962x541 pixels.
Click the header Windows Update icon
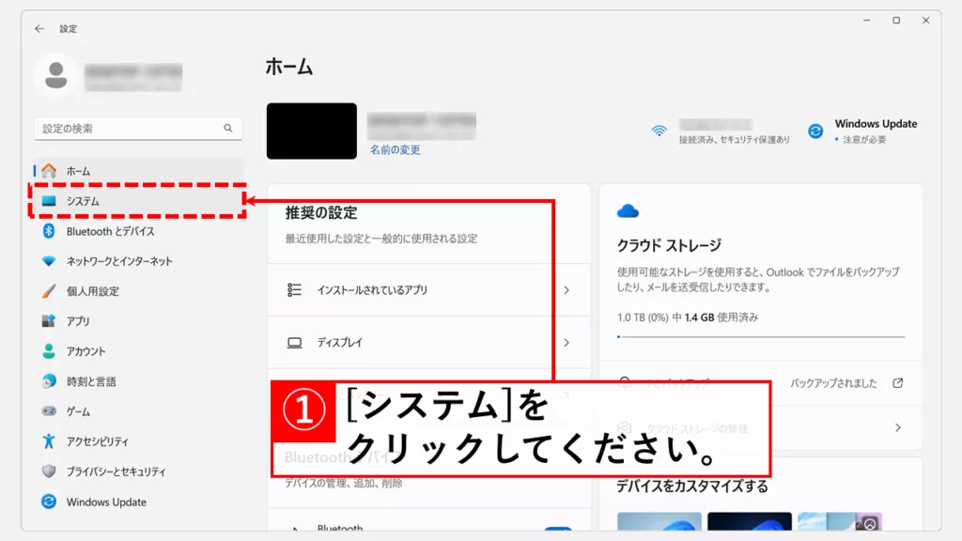815,131
